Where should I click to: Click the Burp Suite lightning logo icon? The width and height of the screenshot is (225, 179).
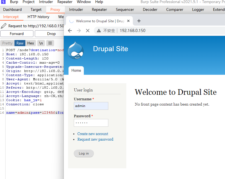pyautogui.click(x=3, y=2)
